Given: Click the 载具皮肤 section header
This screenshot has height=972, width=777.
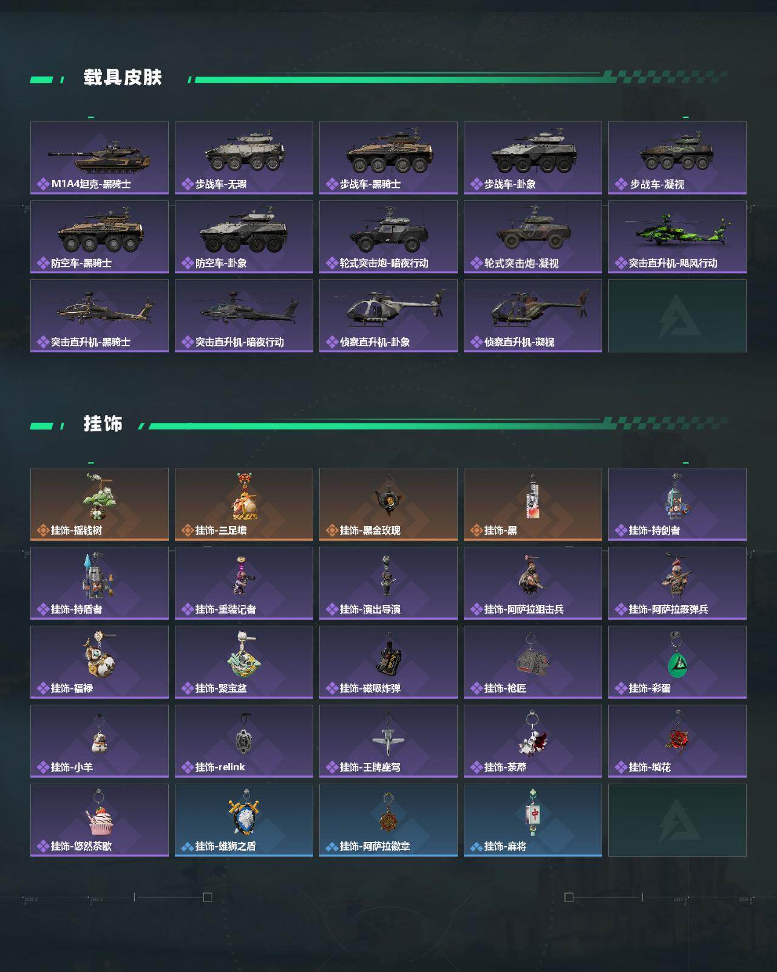Looking at the screenshot, I should coord(123,78).
